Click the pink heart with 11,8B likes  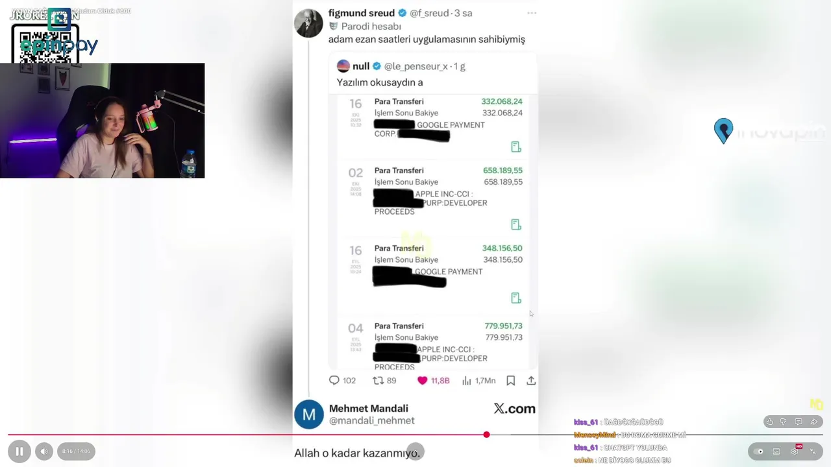point(423,381)
